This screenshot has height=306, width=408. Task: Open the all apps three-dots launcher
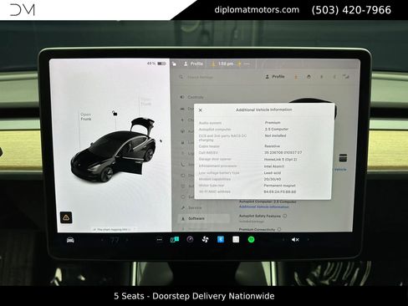tap(160, 240)
